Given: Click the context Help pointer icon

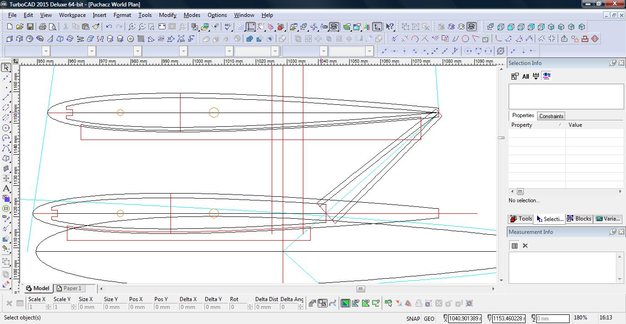Looking at the screenshot, I should (390, 27).
